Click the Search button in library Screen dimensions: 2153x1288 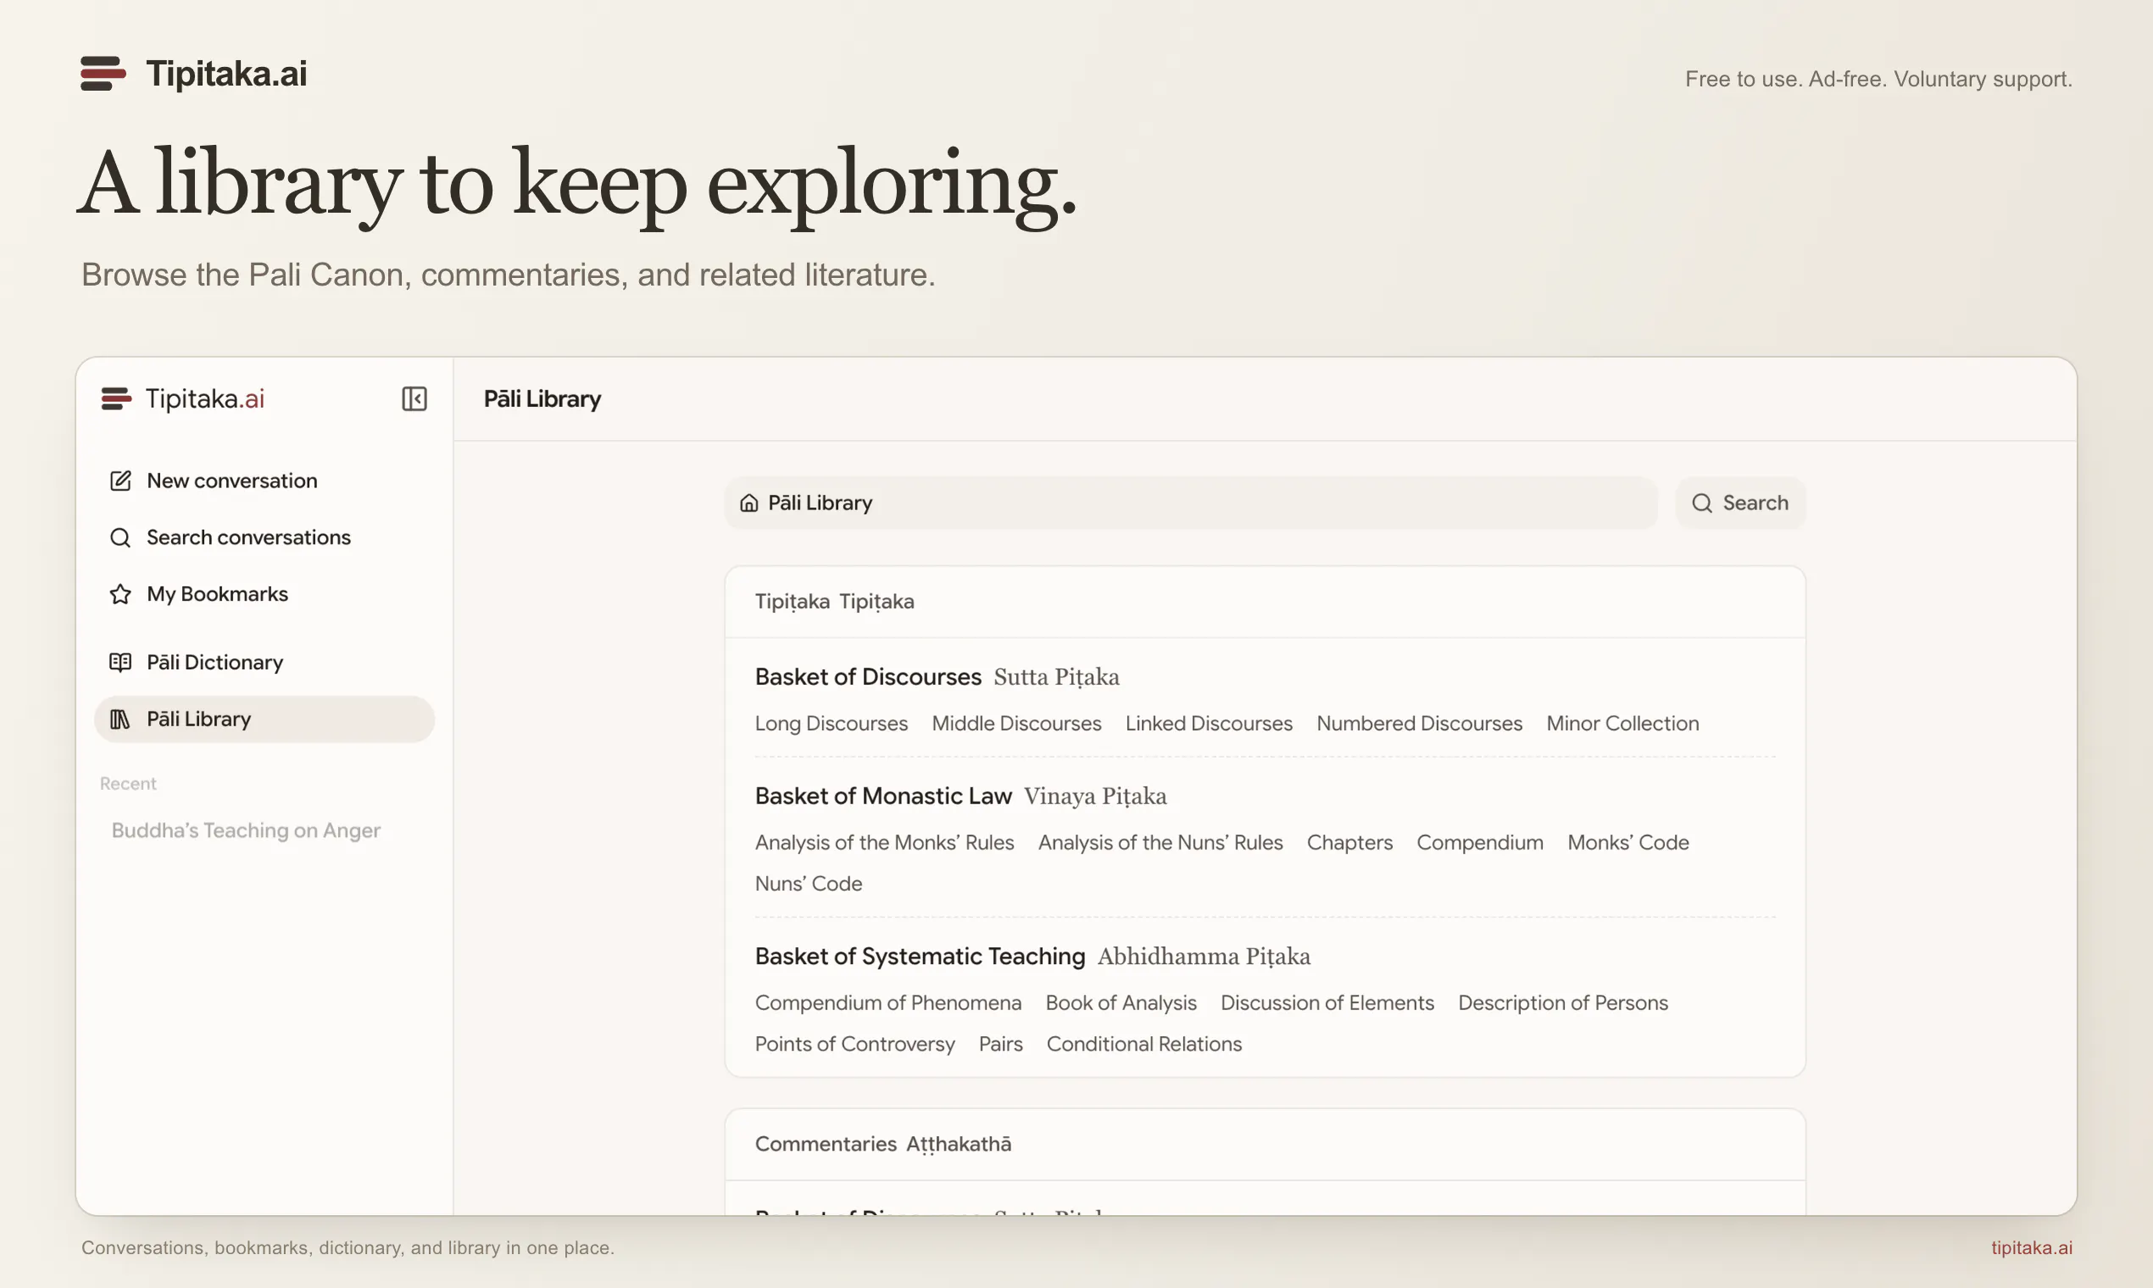click(1739, 502)
